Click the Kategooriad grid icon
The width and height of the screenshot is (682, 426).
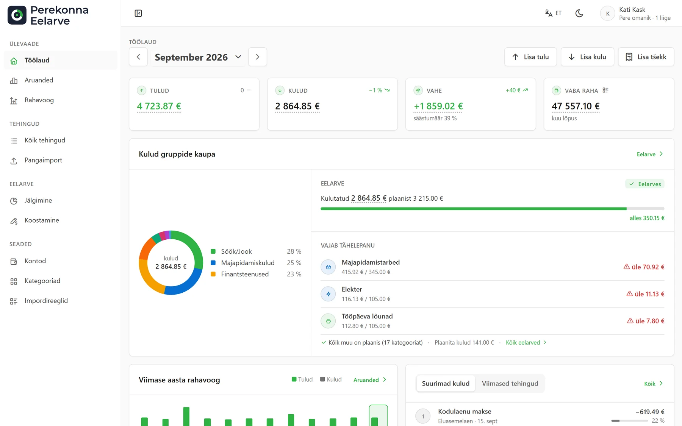point(14,281)
